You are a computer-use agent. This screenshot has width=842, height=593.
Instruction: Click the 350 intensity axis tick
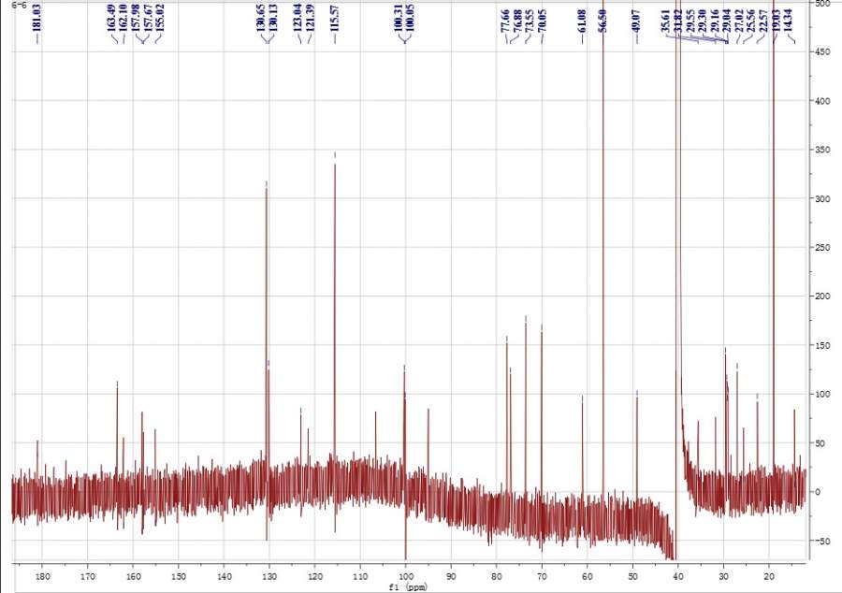click(822, 150)
